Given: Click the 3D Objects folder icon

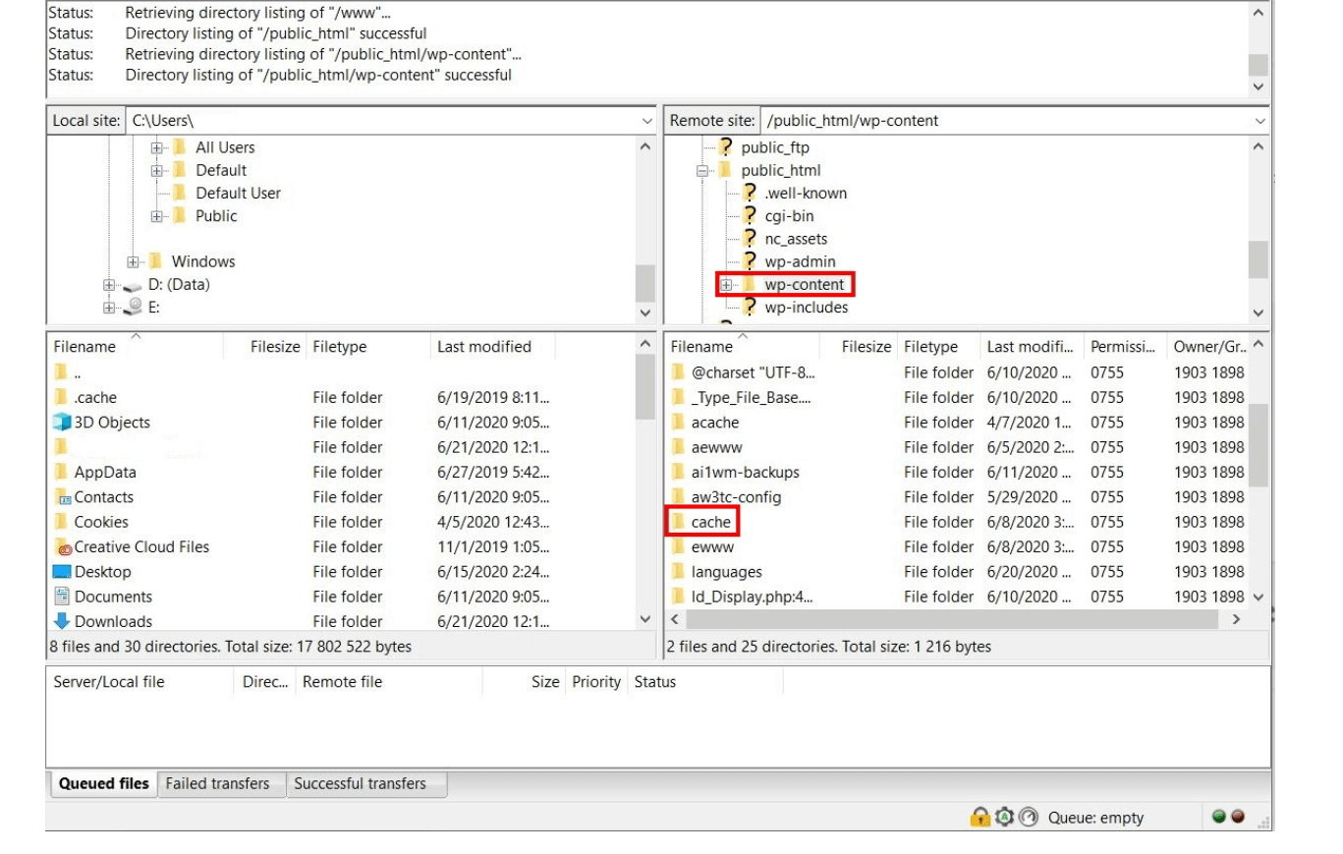Looking at the screenshot, I should click(62, 423).
